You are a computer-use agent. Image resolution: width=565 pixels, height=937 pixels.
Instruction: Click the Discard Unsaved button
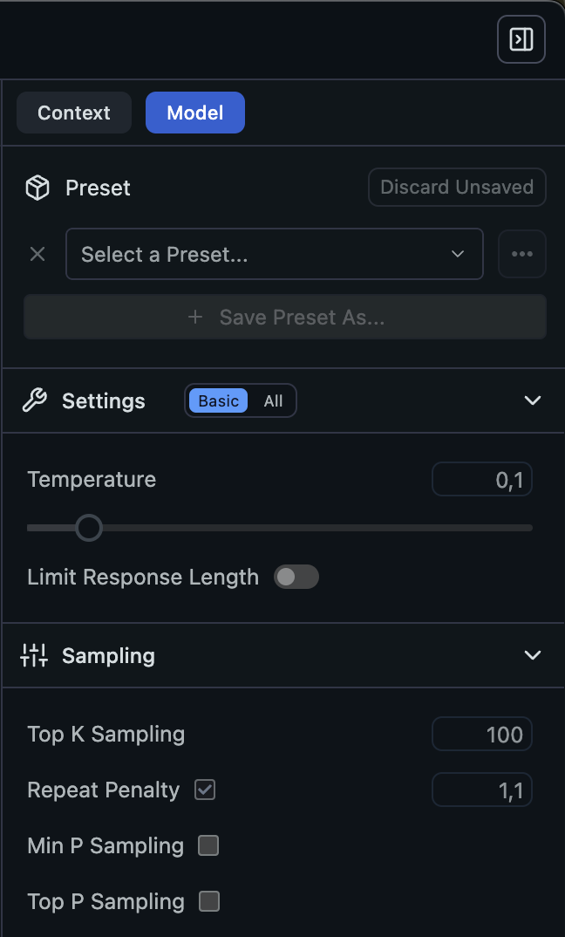point(457,188)
